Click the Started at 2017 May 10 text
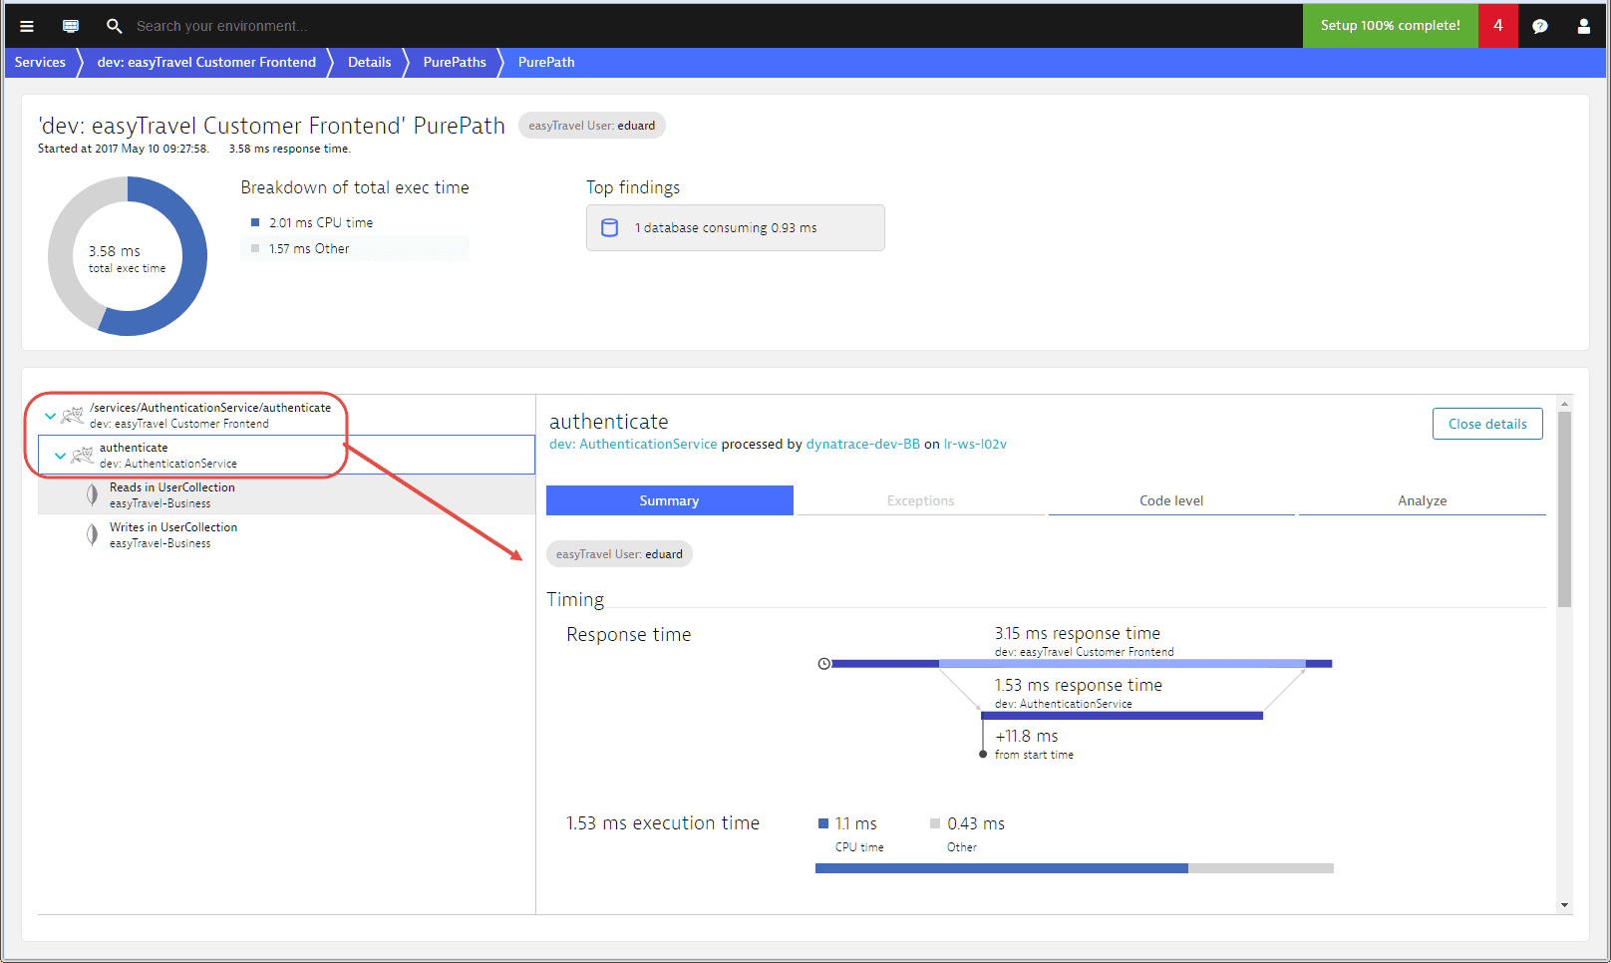1611x963 pixels. click(124, 149)
